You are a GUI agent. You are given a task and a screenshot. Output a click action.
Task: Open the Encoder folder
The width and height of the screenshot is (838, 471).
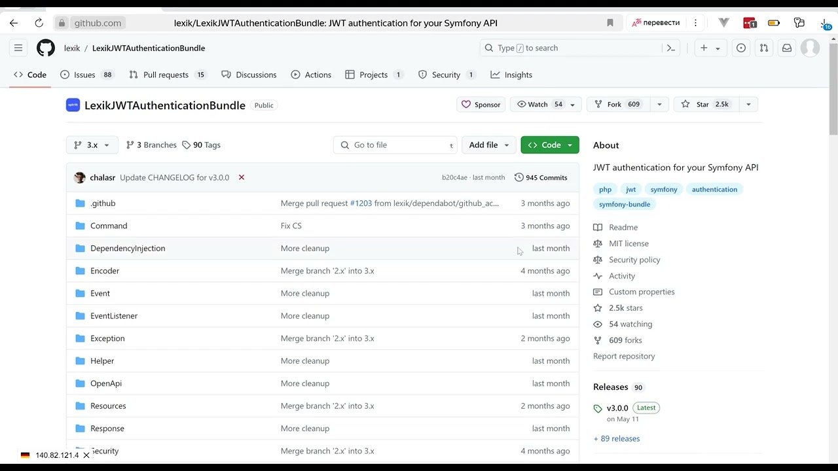[x=105, y=271]
